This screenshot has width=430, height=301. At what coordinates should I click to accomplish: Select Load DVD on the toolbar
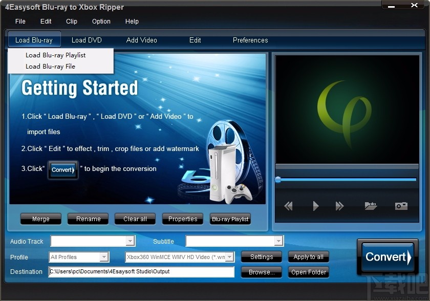(87, 40)
